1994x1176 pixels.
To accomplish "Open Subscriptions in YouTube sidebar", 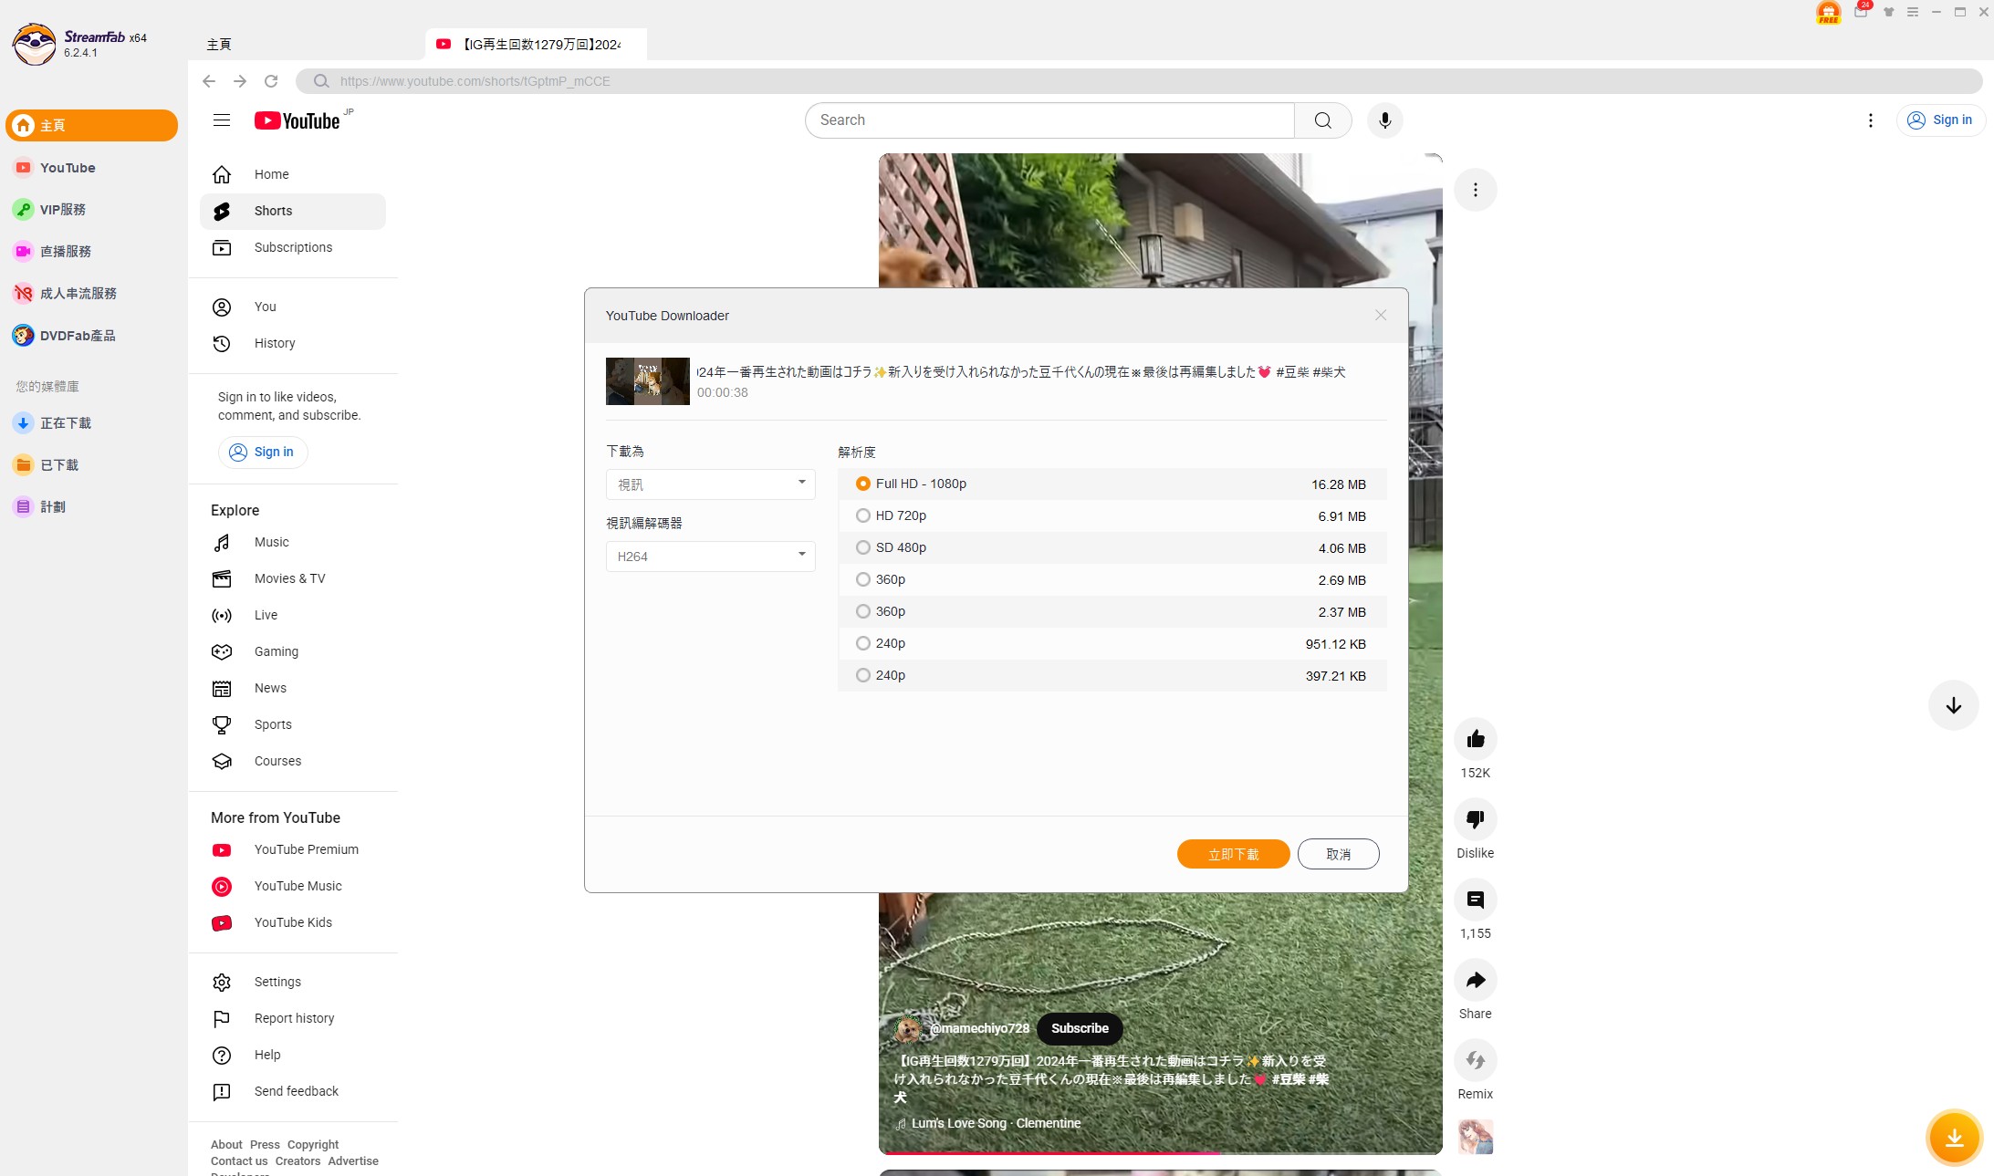I will point(293,247).
